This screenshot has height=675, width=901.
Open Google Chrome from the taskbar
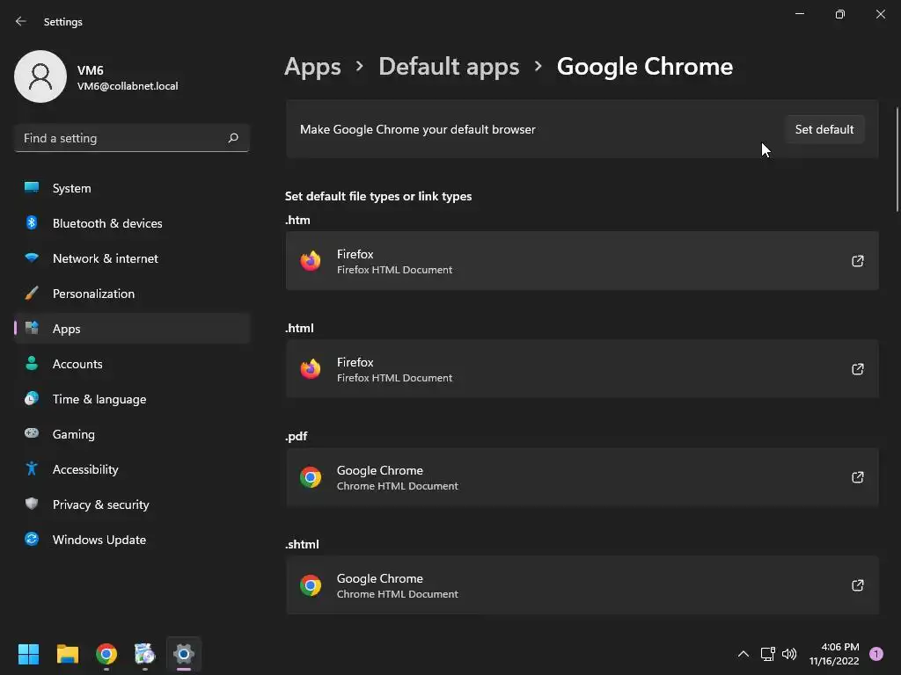[106, 654]
